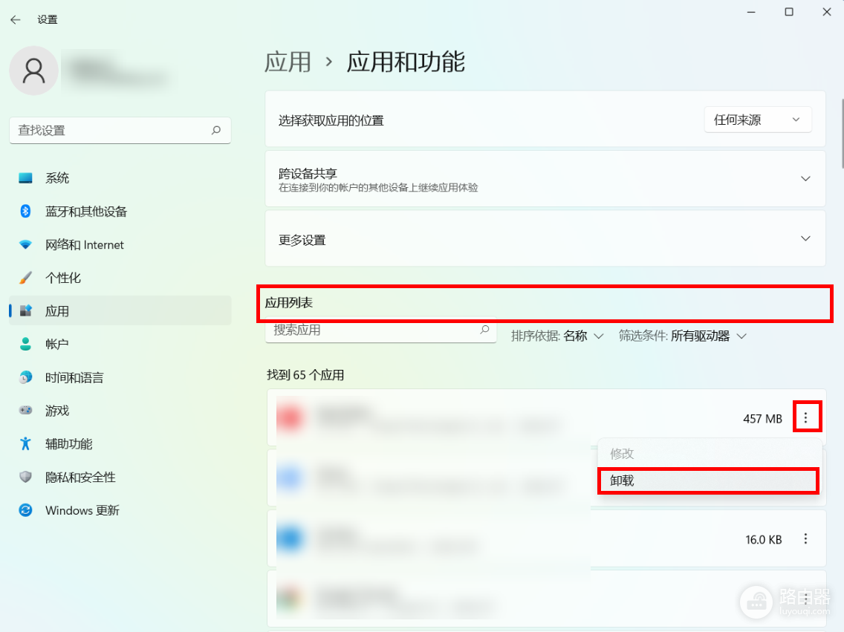The height and width of the screenshot is (632, 844).
Task: Click the magnifier in the 查找设置 box
Action: pyautogui.click(x=216, y=130)
